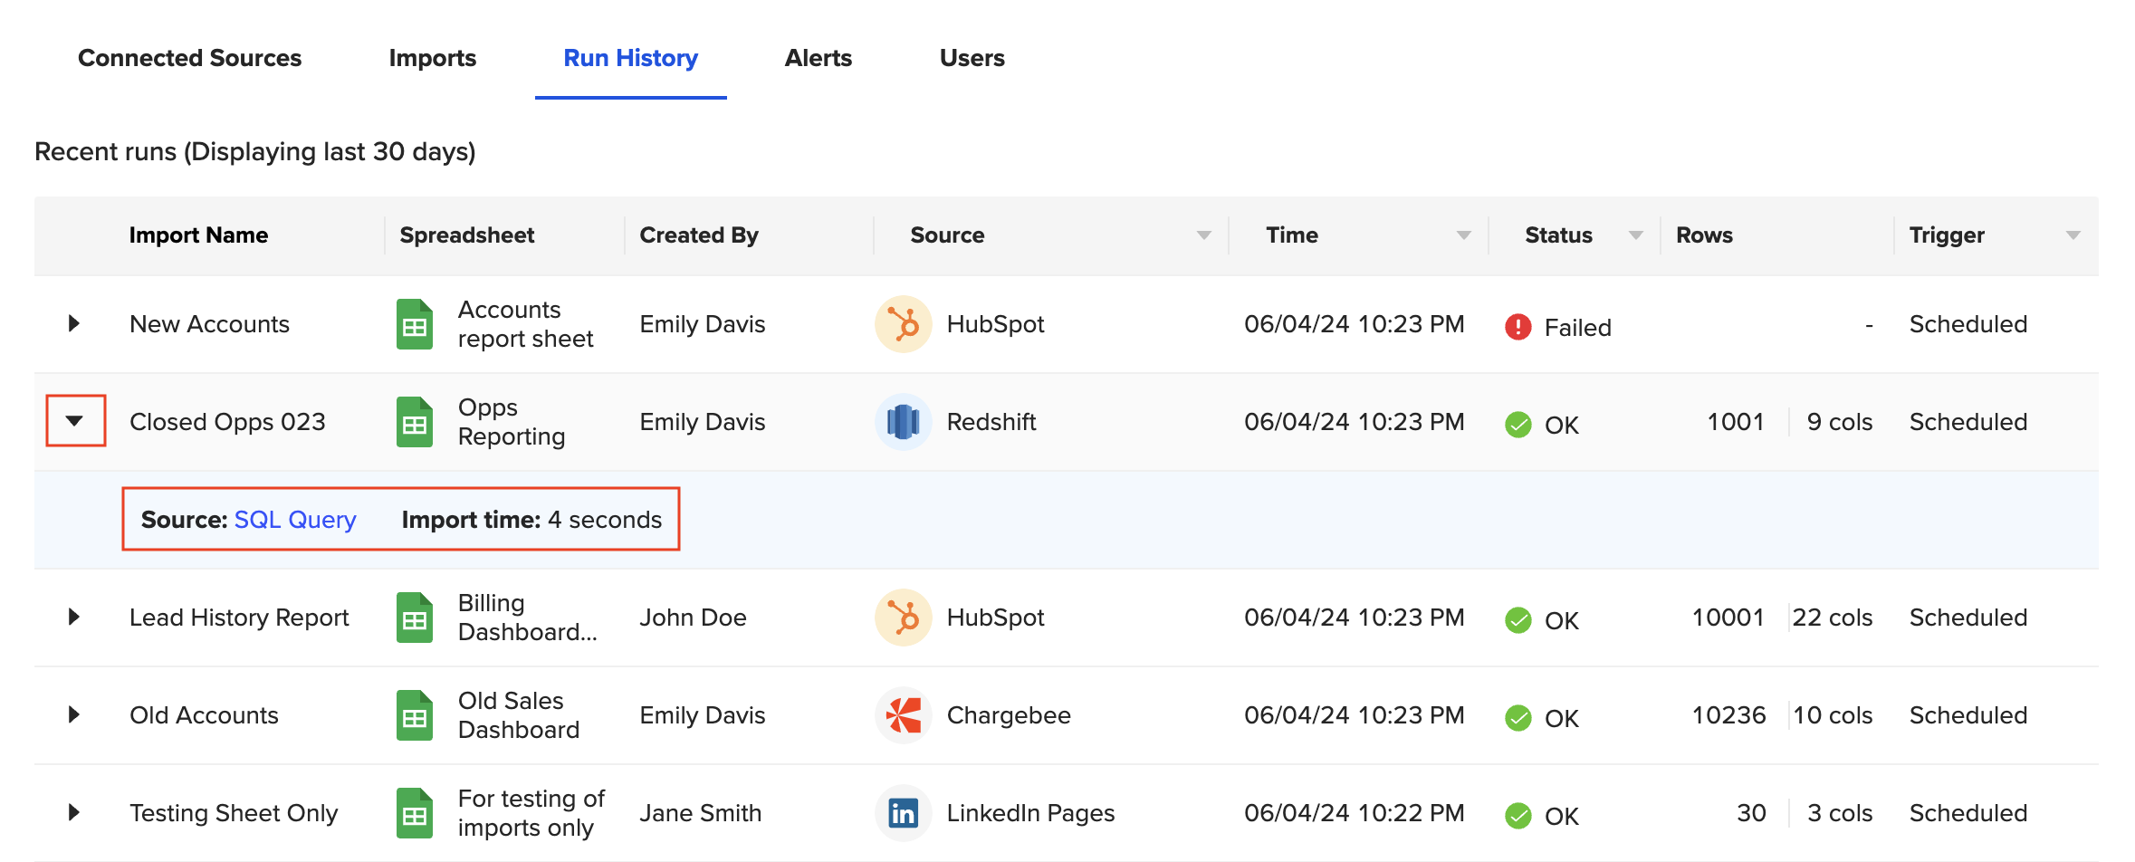Click the Redshift source name
2135x862 pixels.
pyautogui.click(x=991, y=422)
